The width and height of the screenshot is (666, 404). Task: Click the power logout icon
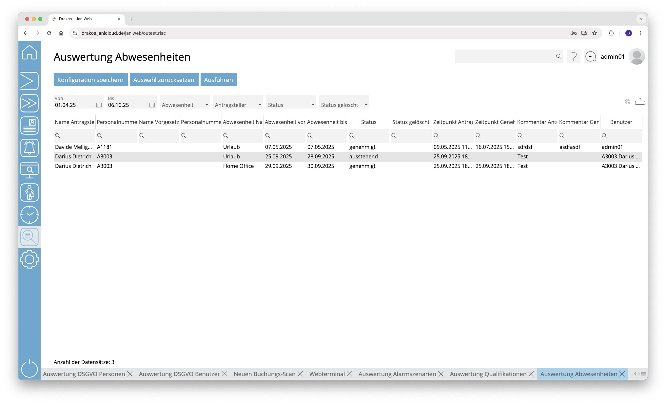point(29,369)
